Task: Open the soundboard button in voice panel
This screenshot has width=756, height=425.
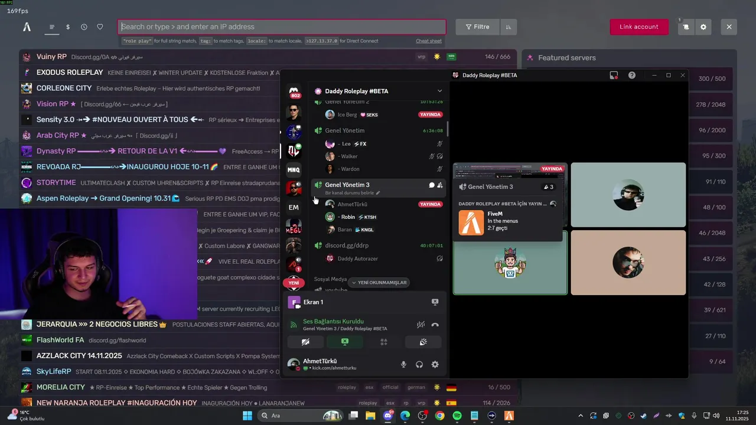Action: (423, 342)
